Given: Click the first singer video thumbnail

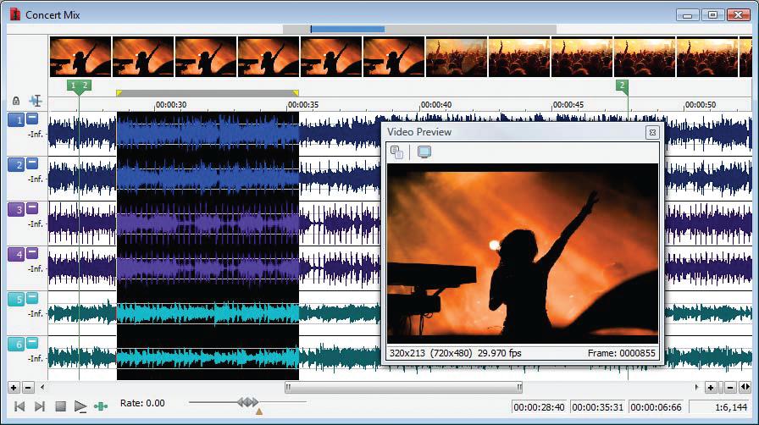Looking at the screenshot, I should point(80,57).
